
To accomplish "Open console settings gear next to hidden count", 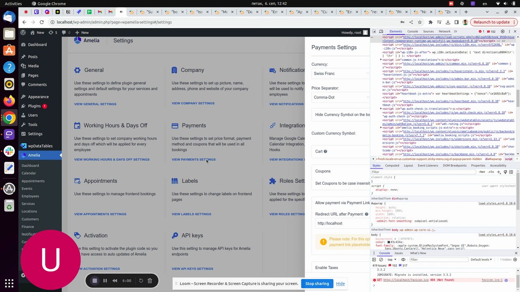I will 516,260.
